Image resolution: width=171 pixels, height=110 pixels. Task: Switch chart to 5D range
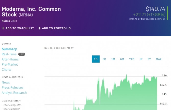(104, 59)
